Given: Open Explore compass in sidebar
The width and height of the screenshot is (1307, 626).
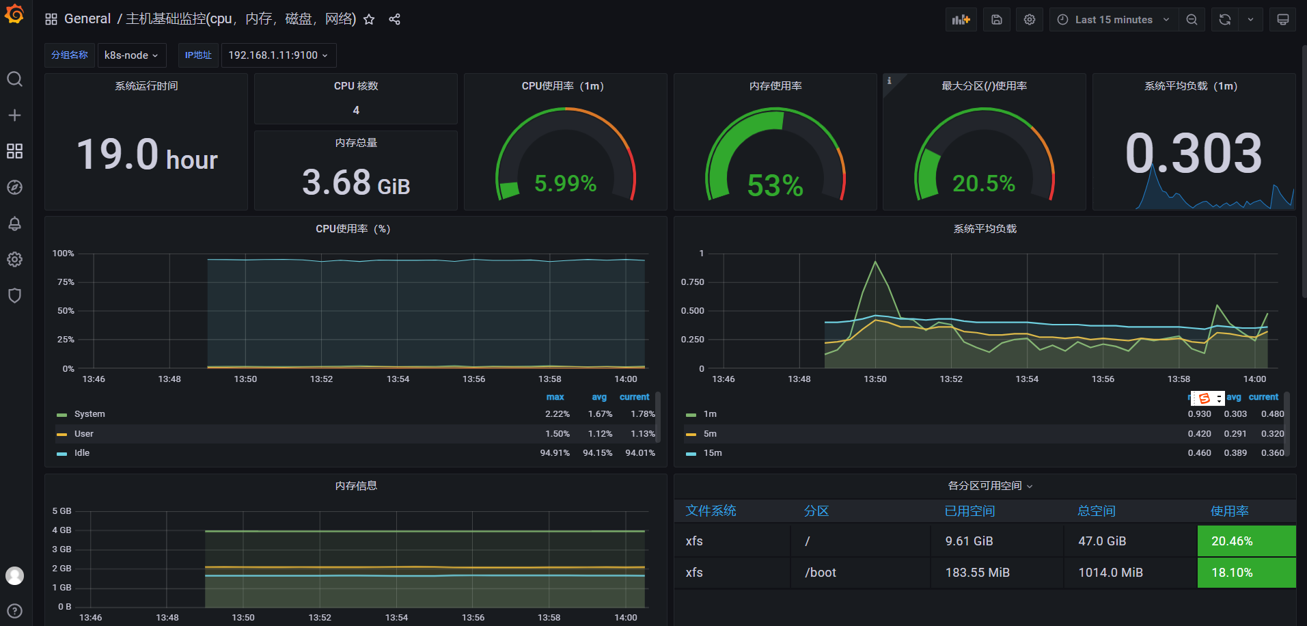Looking at the screenshot, I should (x=14, y=187).
